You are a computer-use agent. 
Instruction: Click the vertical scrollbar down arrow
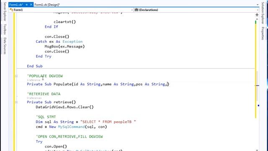coord(257,150)
